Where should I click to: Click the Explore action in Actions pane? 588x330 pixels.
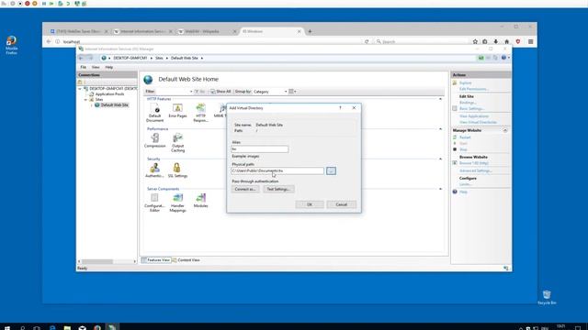465,82
